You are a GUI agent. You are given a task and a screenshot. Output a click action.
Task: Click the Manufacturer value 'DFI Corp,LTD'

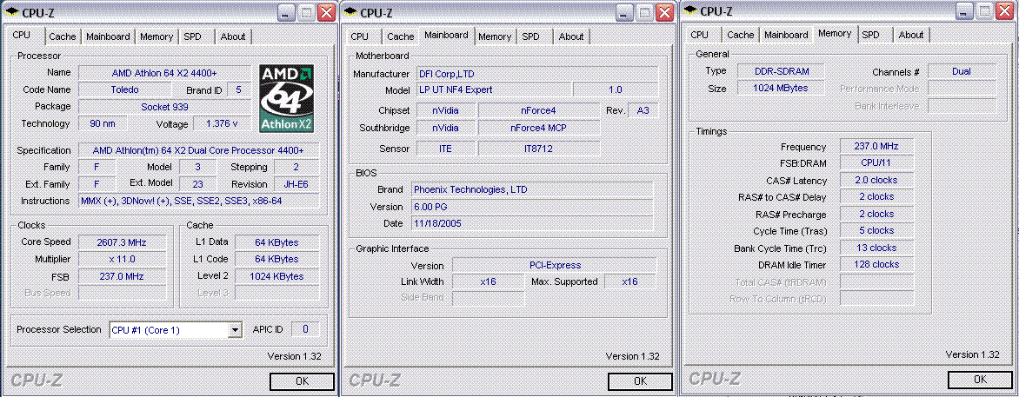pyautogui.click(x=536, y=74)
